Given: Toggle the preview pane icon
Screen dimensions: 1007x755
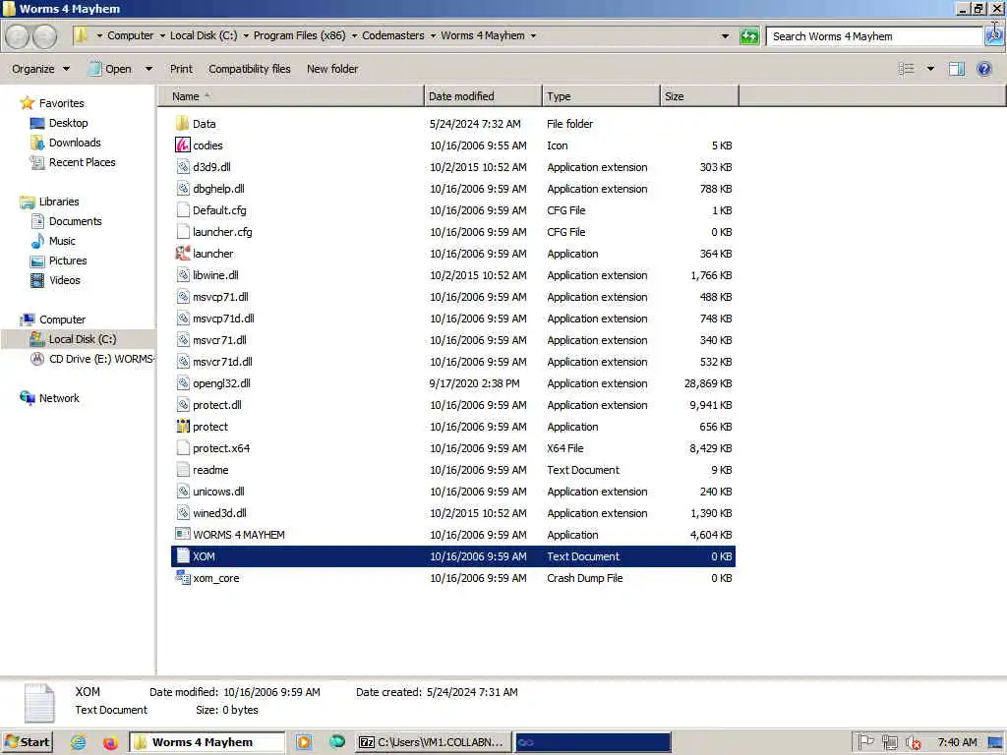Looking at the screenshot, I should click(x=956, y=69).
